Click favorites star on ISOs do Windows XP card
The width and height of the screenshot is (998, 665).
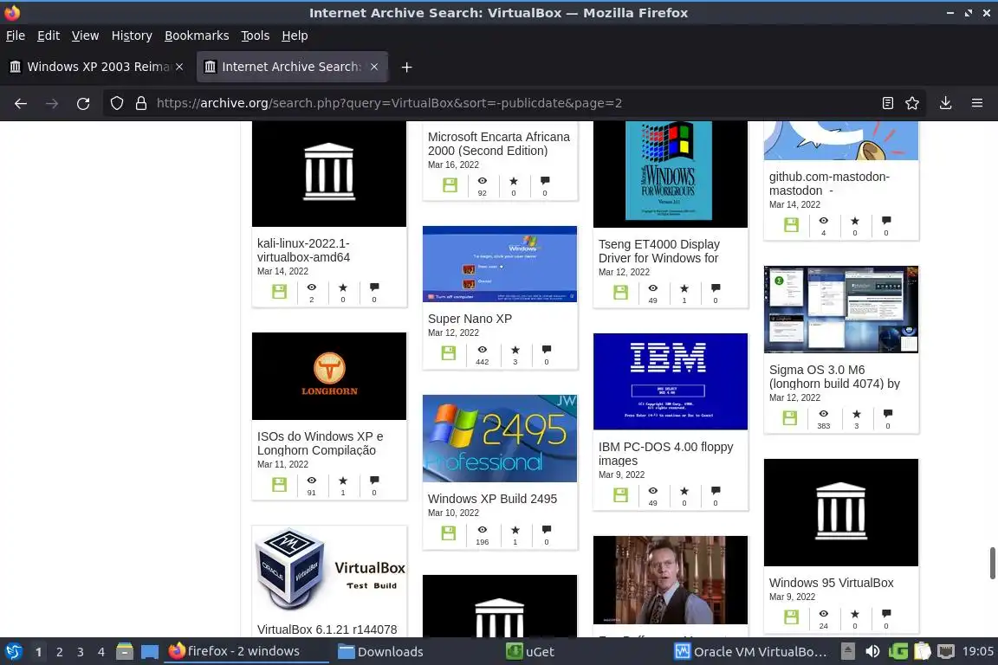pyautogui.click(x=343, y=481)
